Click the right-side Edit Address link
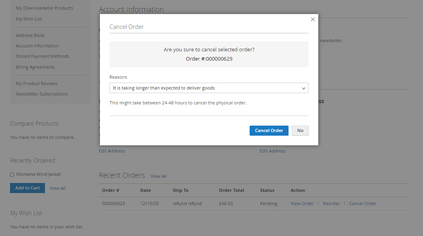 point(273,151)
